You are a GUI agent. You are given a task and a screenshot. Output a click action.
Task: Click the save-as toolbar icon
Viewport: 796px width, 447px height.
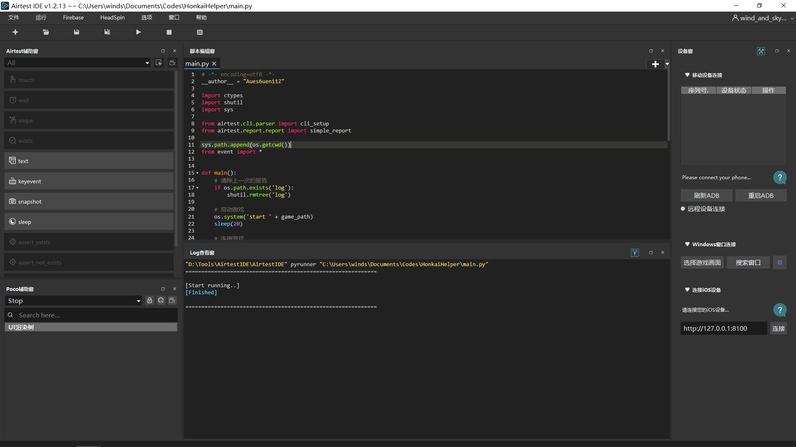pos(107,32)
